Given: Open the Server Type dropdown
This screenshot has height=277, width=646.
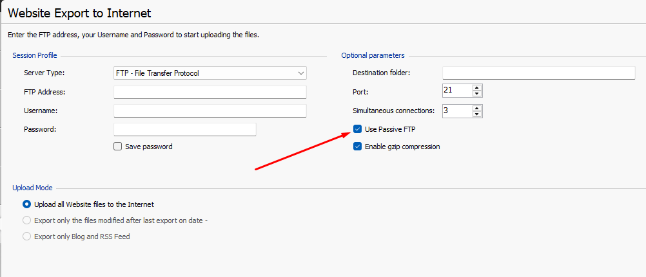Looking at the screenshot, I should click(x=210, y=73).
